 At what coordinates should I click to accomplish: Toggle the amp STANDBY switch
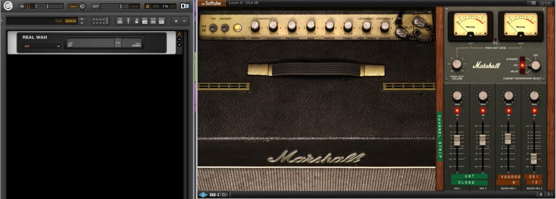224,28
